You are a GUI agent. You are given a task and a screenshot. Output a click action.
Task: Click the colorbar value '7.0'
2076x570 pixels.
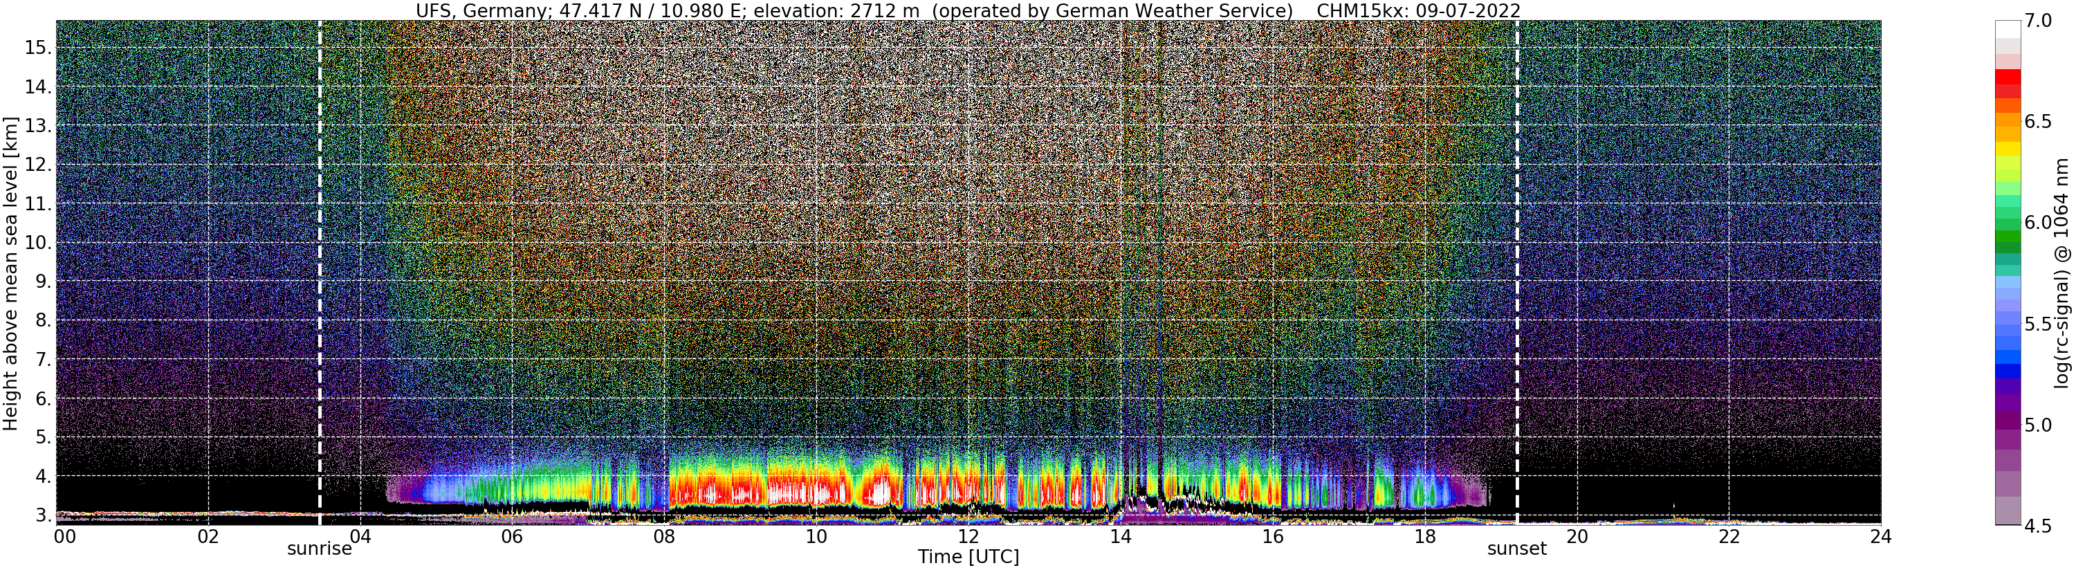pos(2038,21)
